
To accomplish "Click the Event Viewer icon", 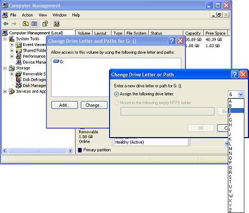I will coord(19,45).
